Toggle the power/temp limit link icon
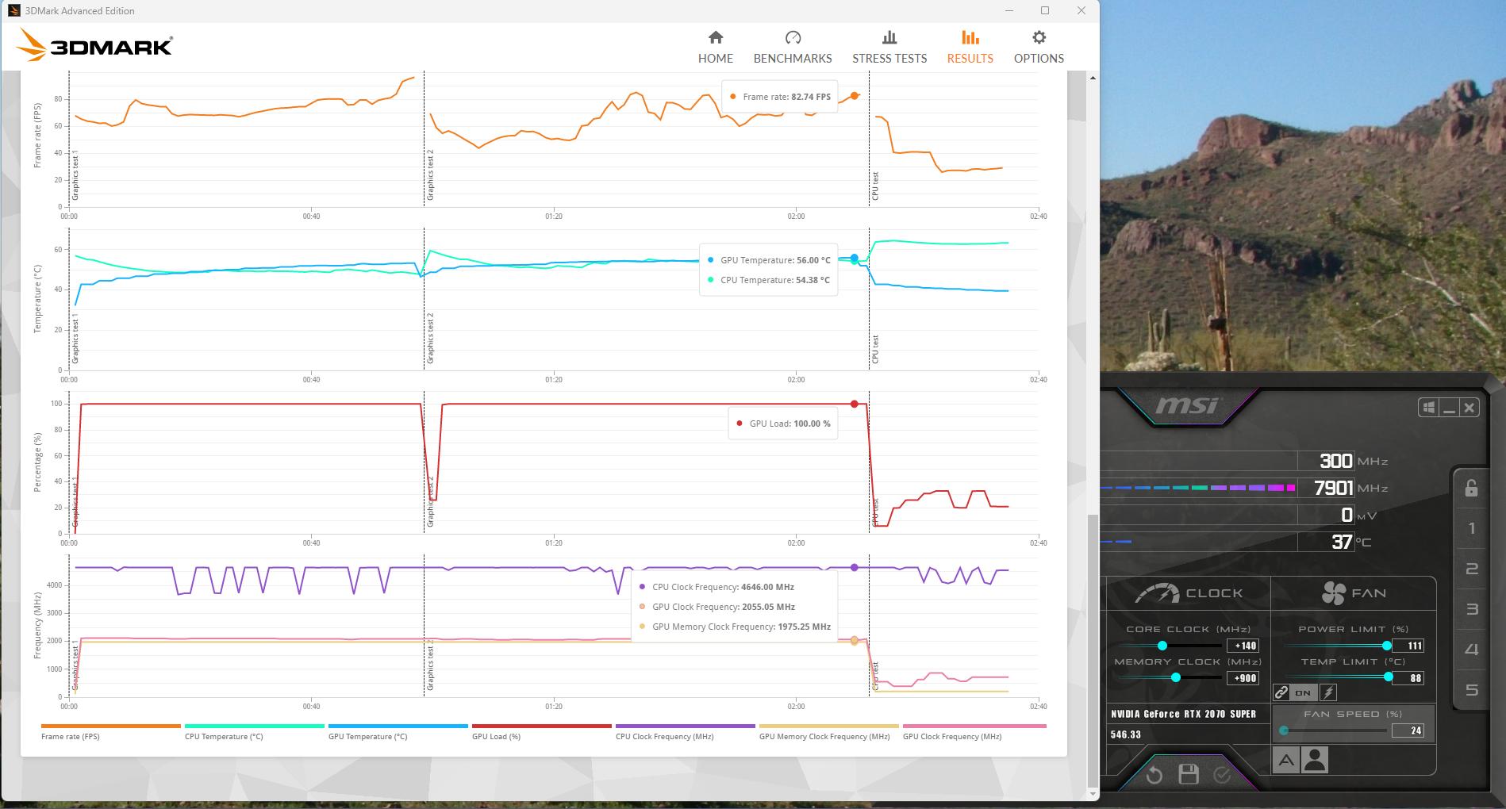Viewport: 1506px width, 809px height. click(x=1281, y=692)
